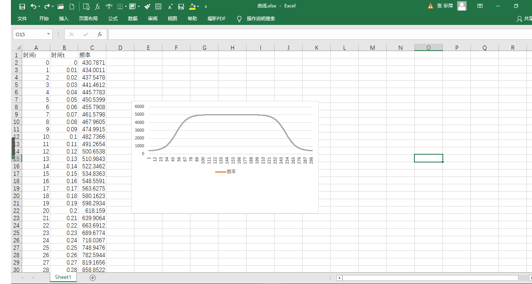
Task: Click the fill color paint bucket icon
Action: pyautogui.click(x=192, y=6)
